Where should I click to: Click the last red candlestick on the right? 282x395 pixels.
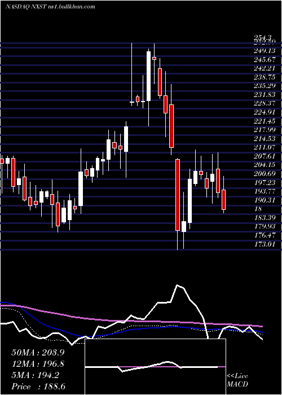click(223, 200)
